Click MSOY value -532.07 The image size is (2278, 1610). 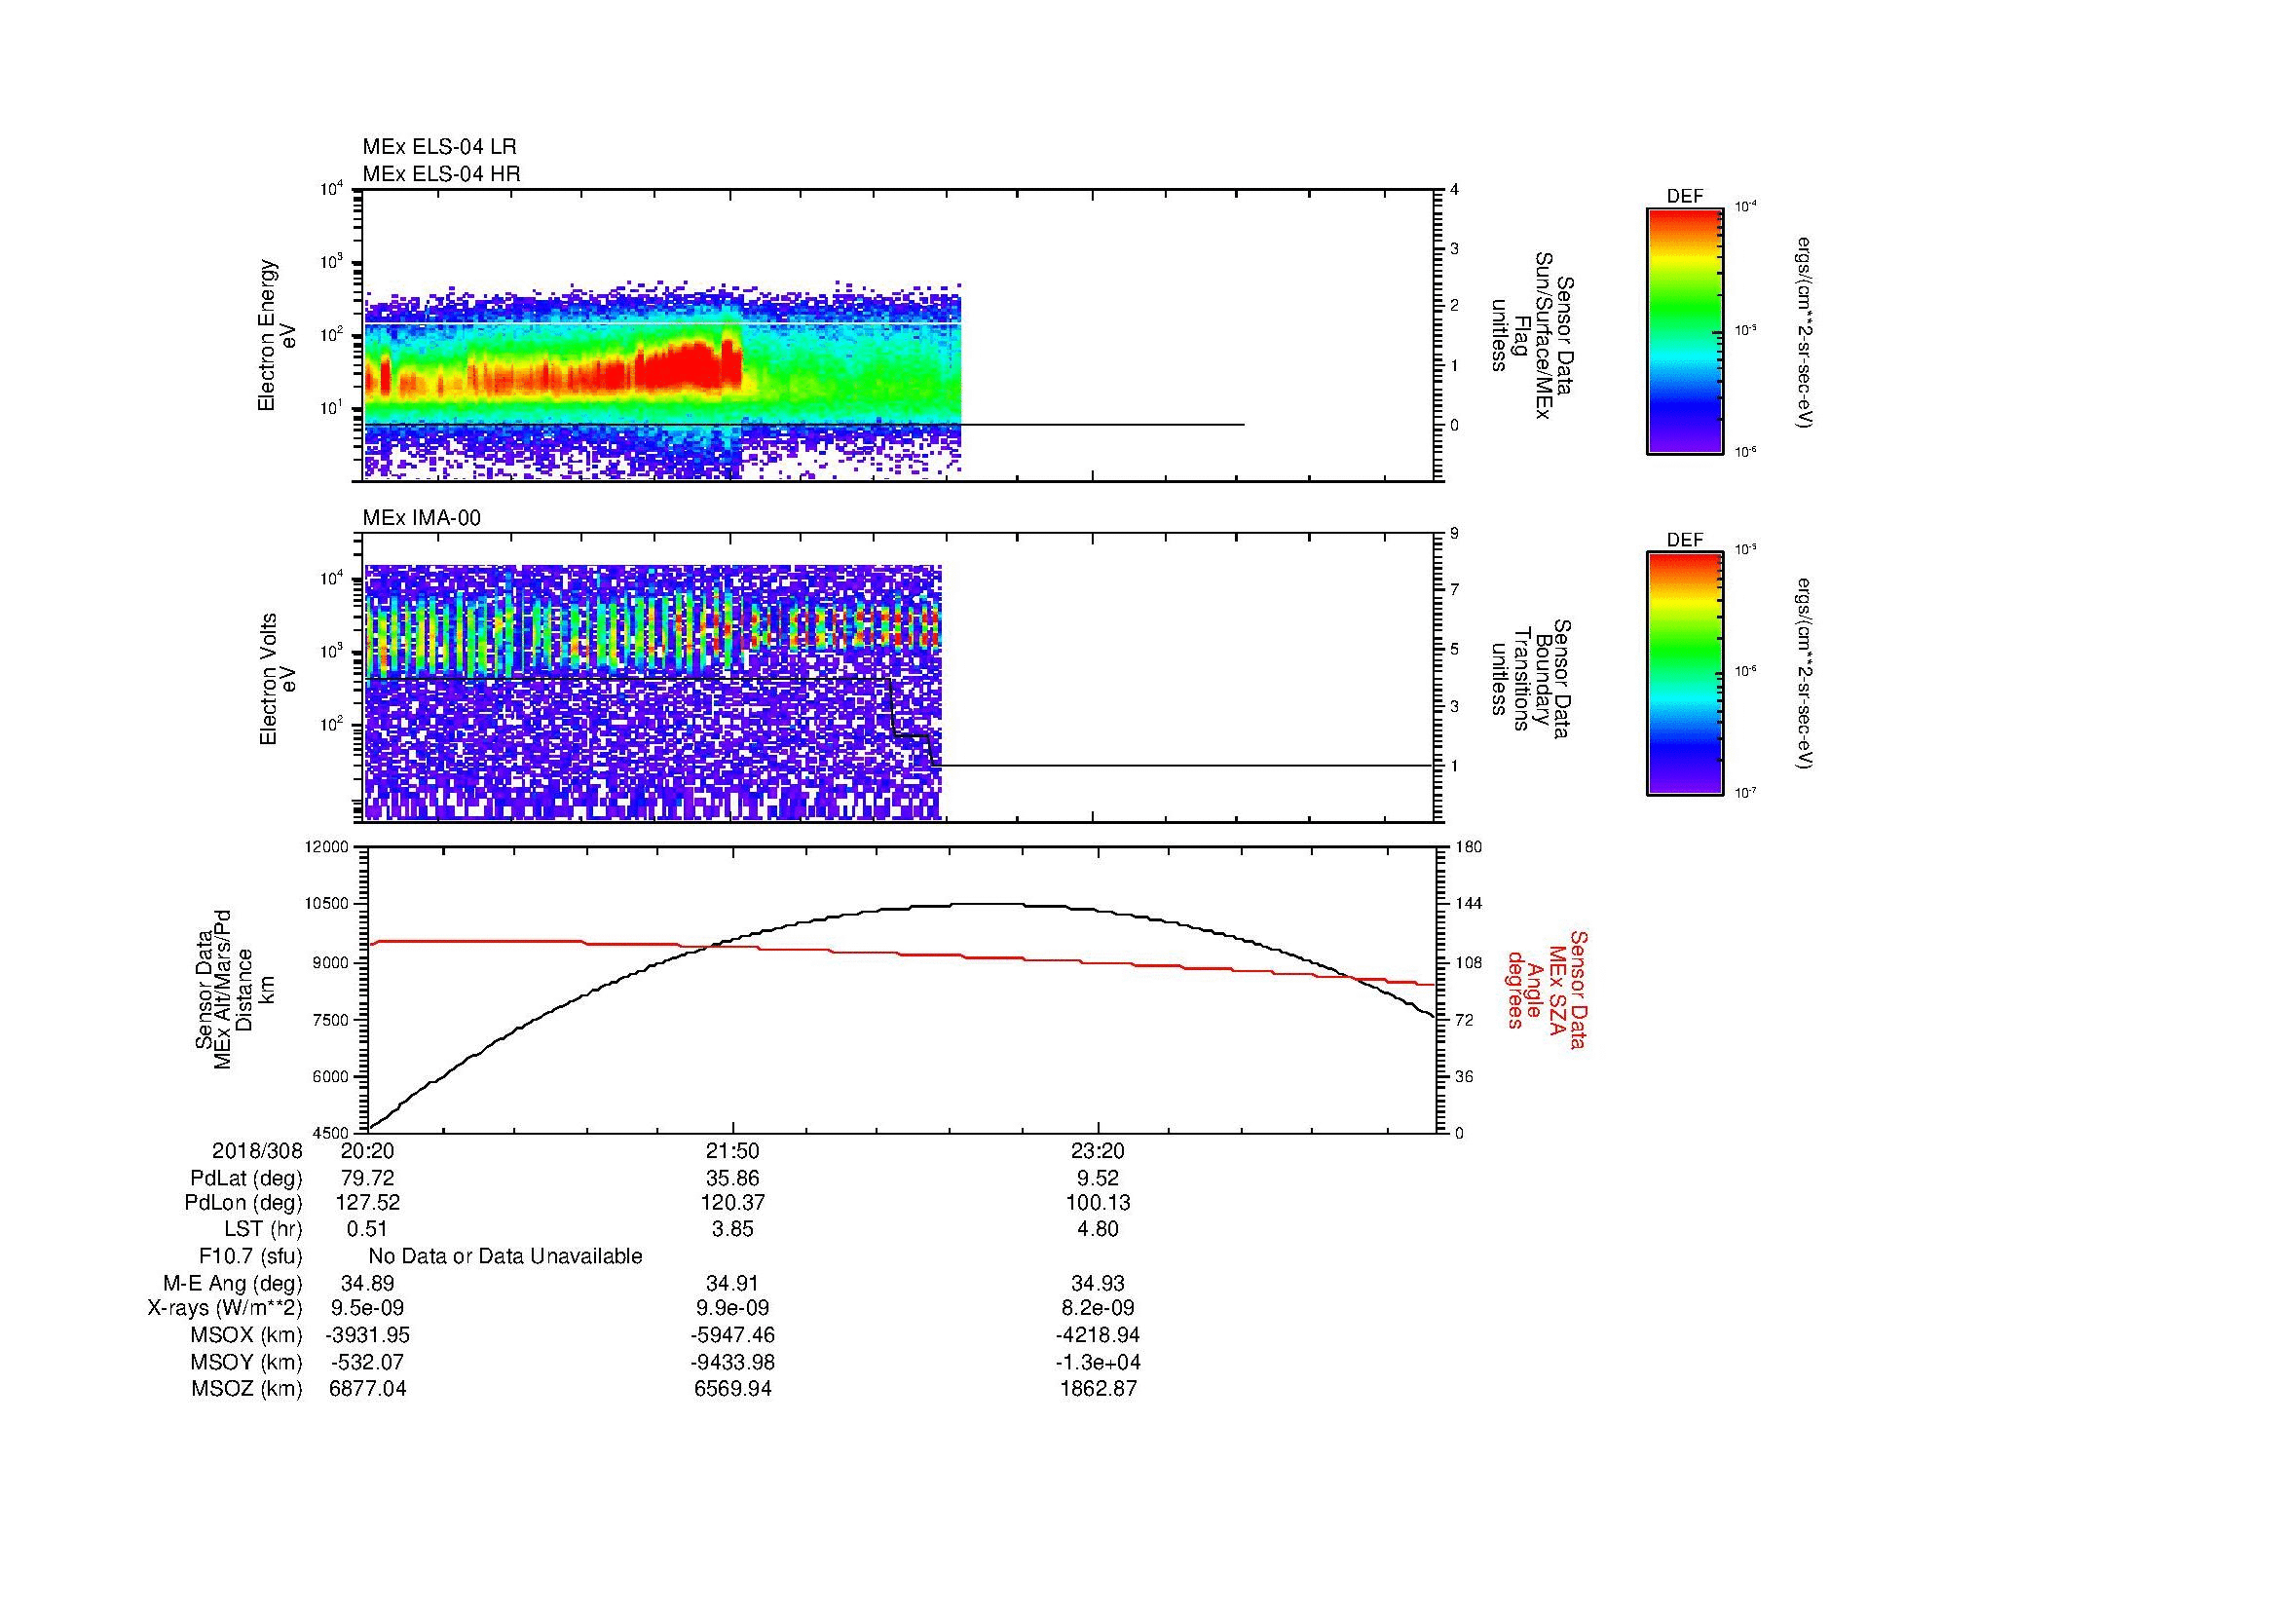point(367,1362)
